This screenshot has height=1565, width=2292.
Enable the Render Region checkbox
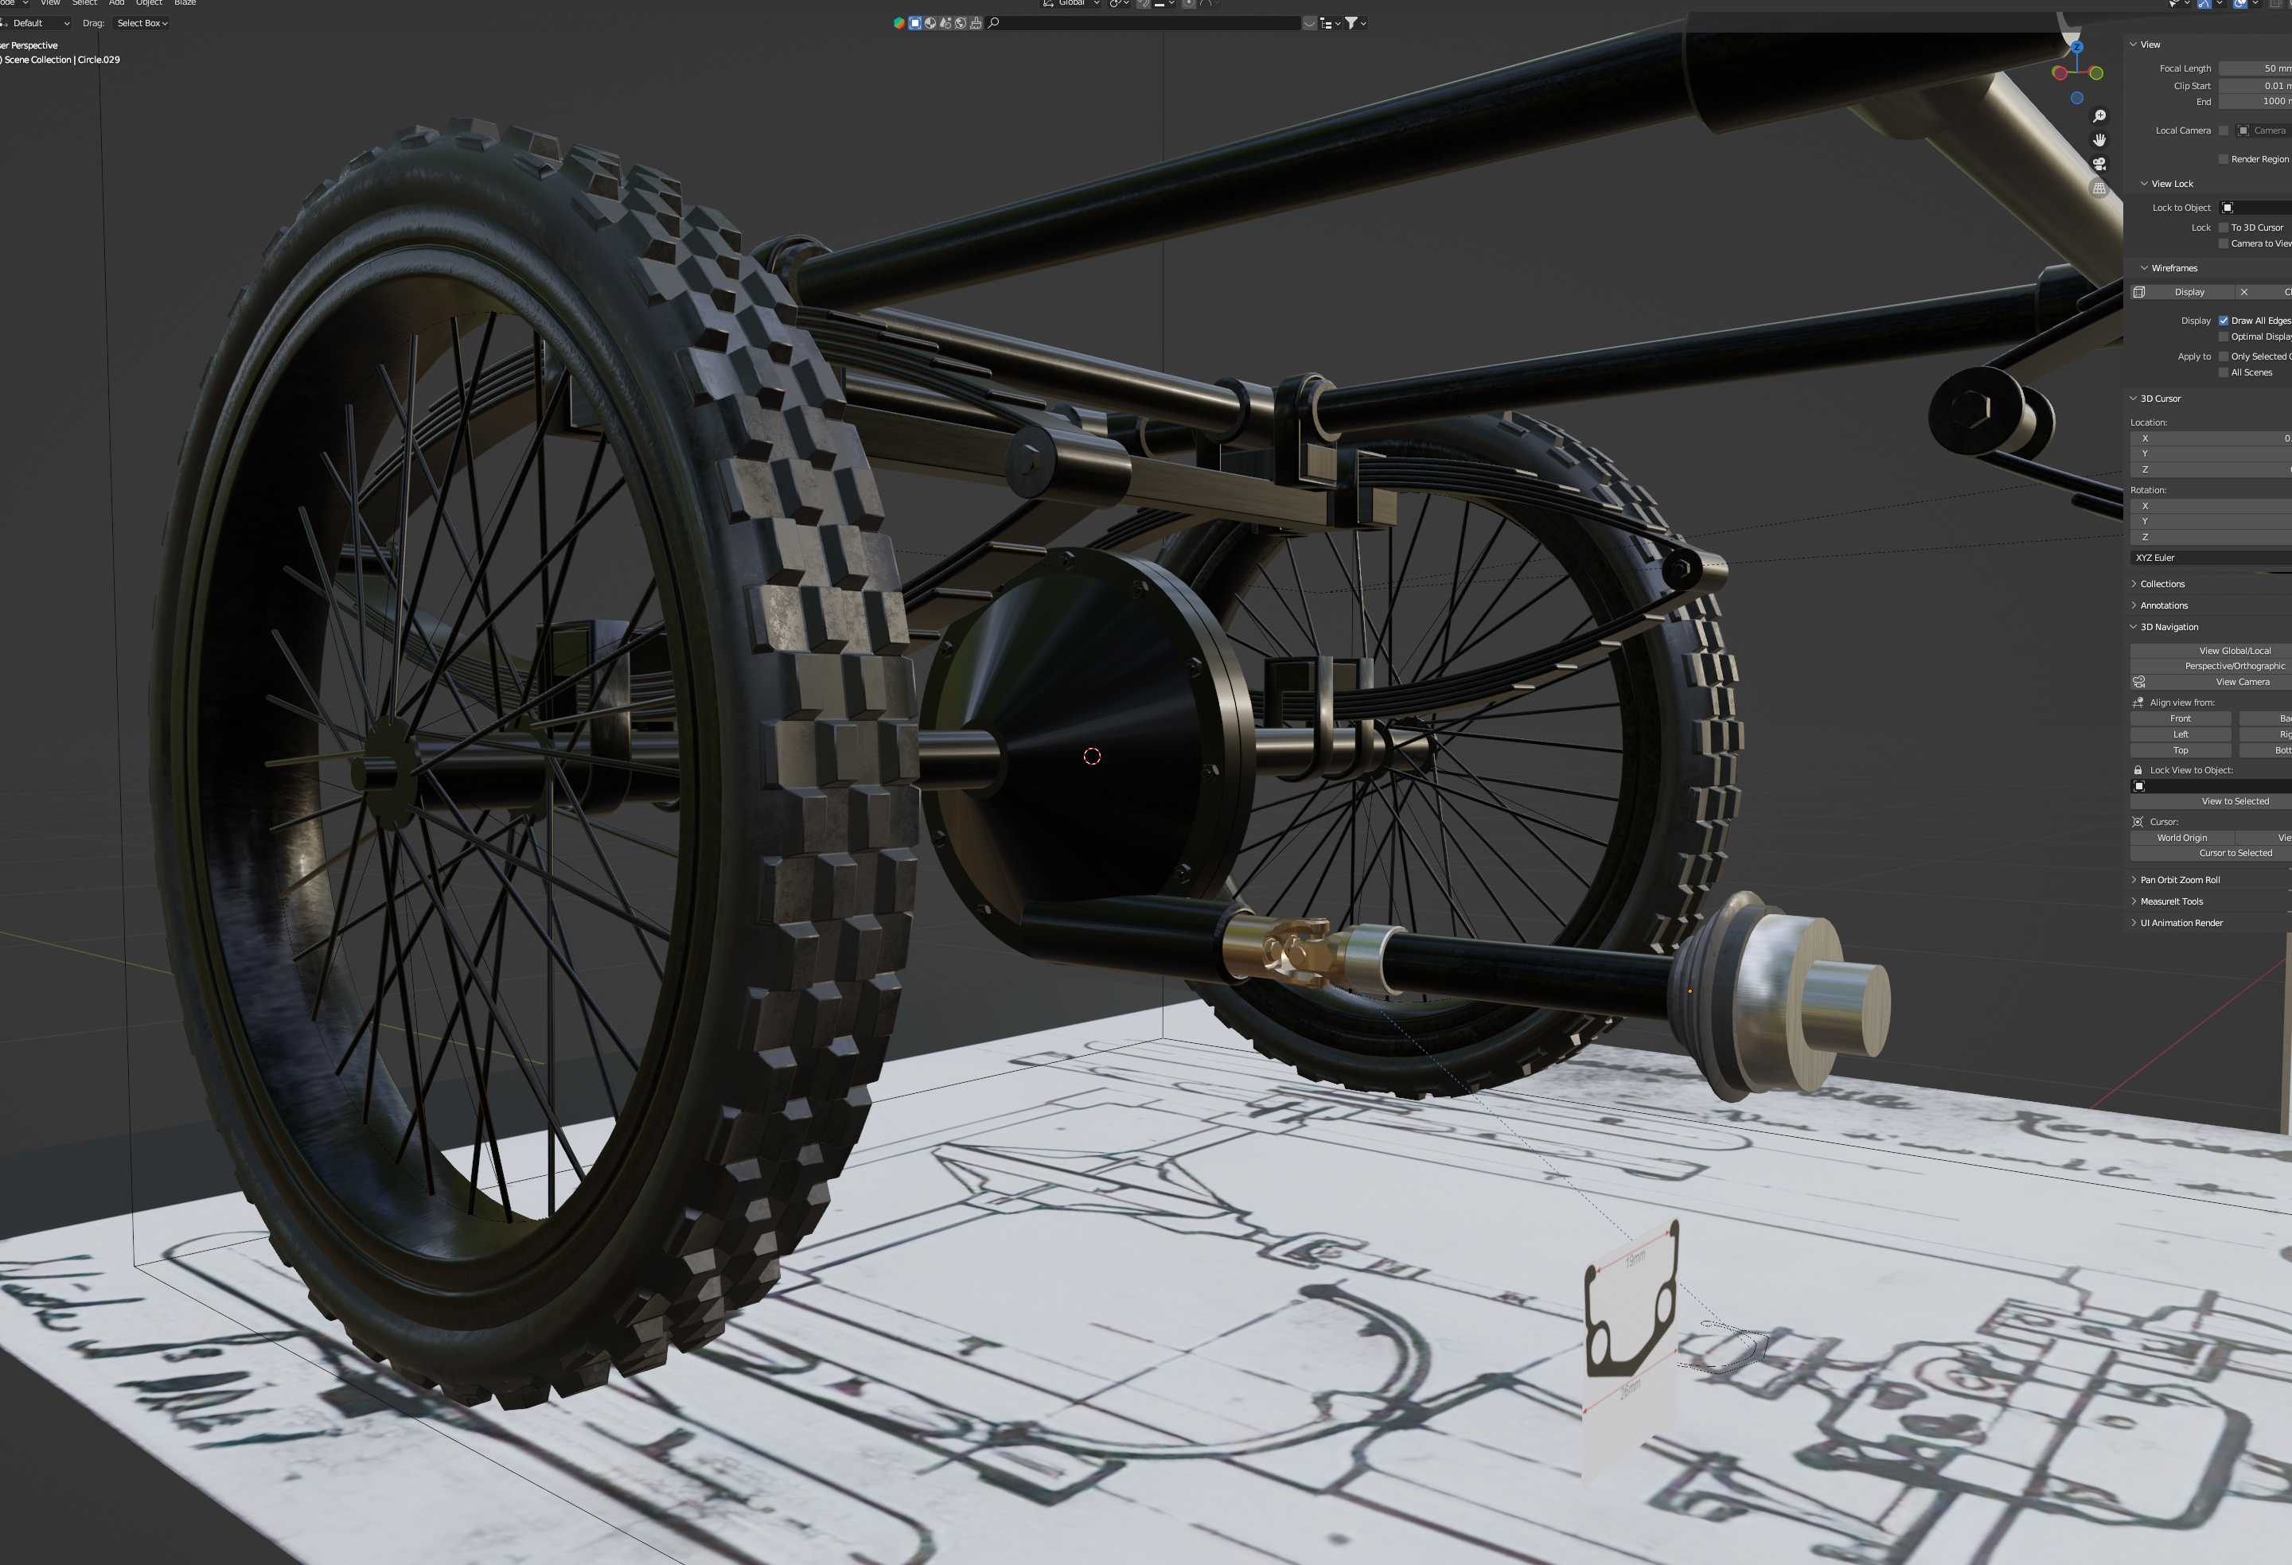point(2223,159)
